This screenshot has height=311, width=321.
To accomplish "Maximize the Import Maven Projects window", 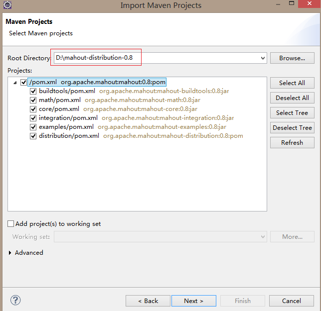I will (292, 3).
